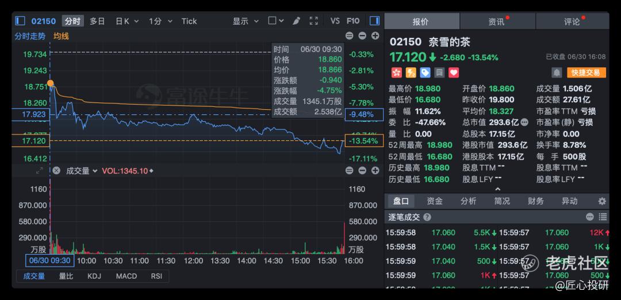Viewport: 621px width, 300px height.
Task: Select the 量比 indicator tab
Action: point(66,276)
